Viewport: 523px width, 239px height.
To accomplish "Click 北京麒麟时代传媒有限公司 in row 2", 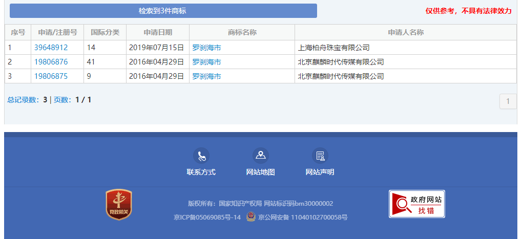I will click(341, 62).
